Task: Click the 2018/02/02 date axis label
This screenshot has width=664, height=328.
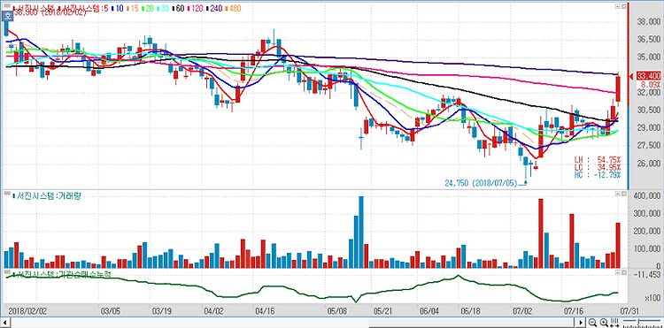Action: click(27, 310)
